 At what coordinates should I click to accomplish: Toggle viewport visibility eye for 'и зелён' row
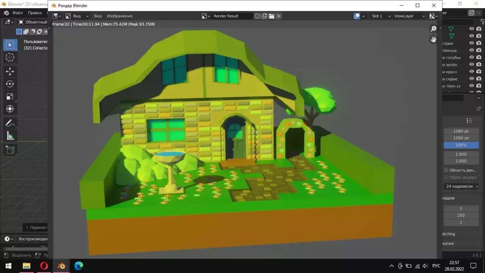[471, 65]
